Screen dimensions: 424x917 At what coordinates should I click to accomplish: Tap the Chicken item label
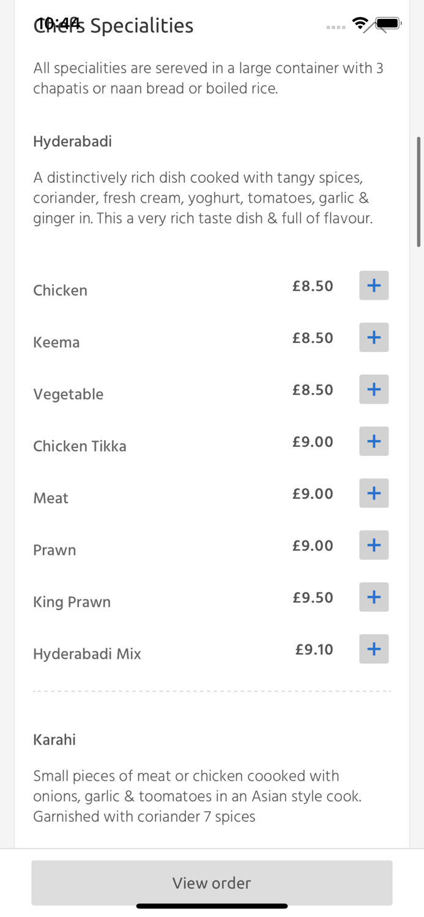coord(60,290)
